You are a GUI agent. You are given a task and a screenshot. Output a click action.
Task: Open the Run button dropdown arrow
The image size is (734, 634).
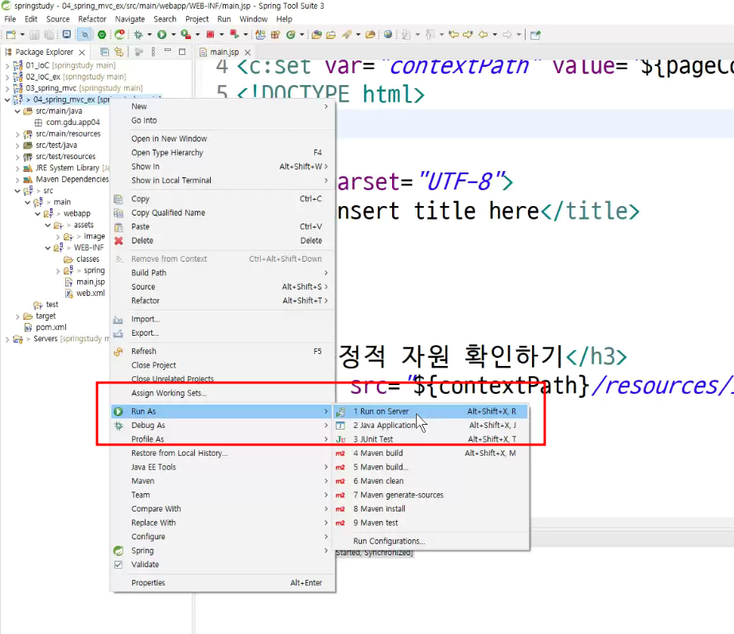tap(173, 35)
